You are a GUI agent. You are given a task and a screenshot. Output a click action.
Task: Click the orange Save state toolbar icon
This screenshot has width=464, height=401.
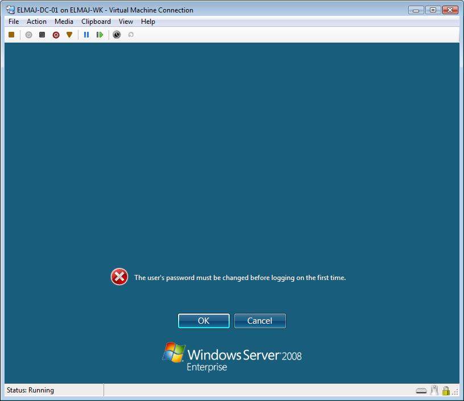coord(69,35)
